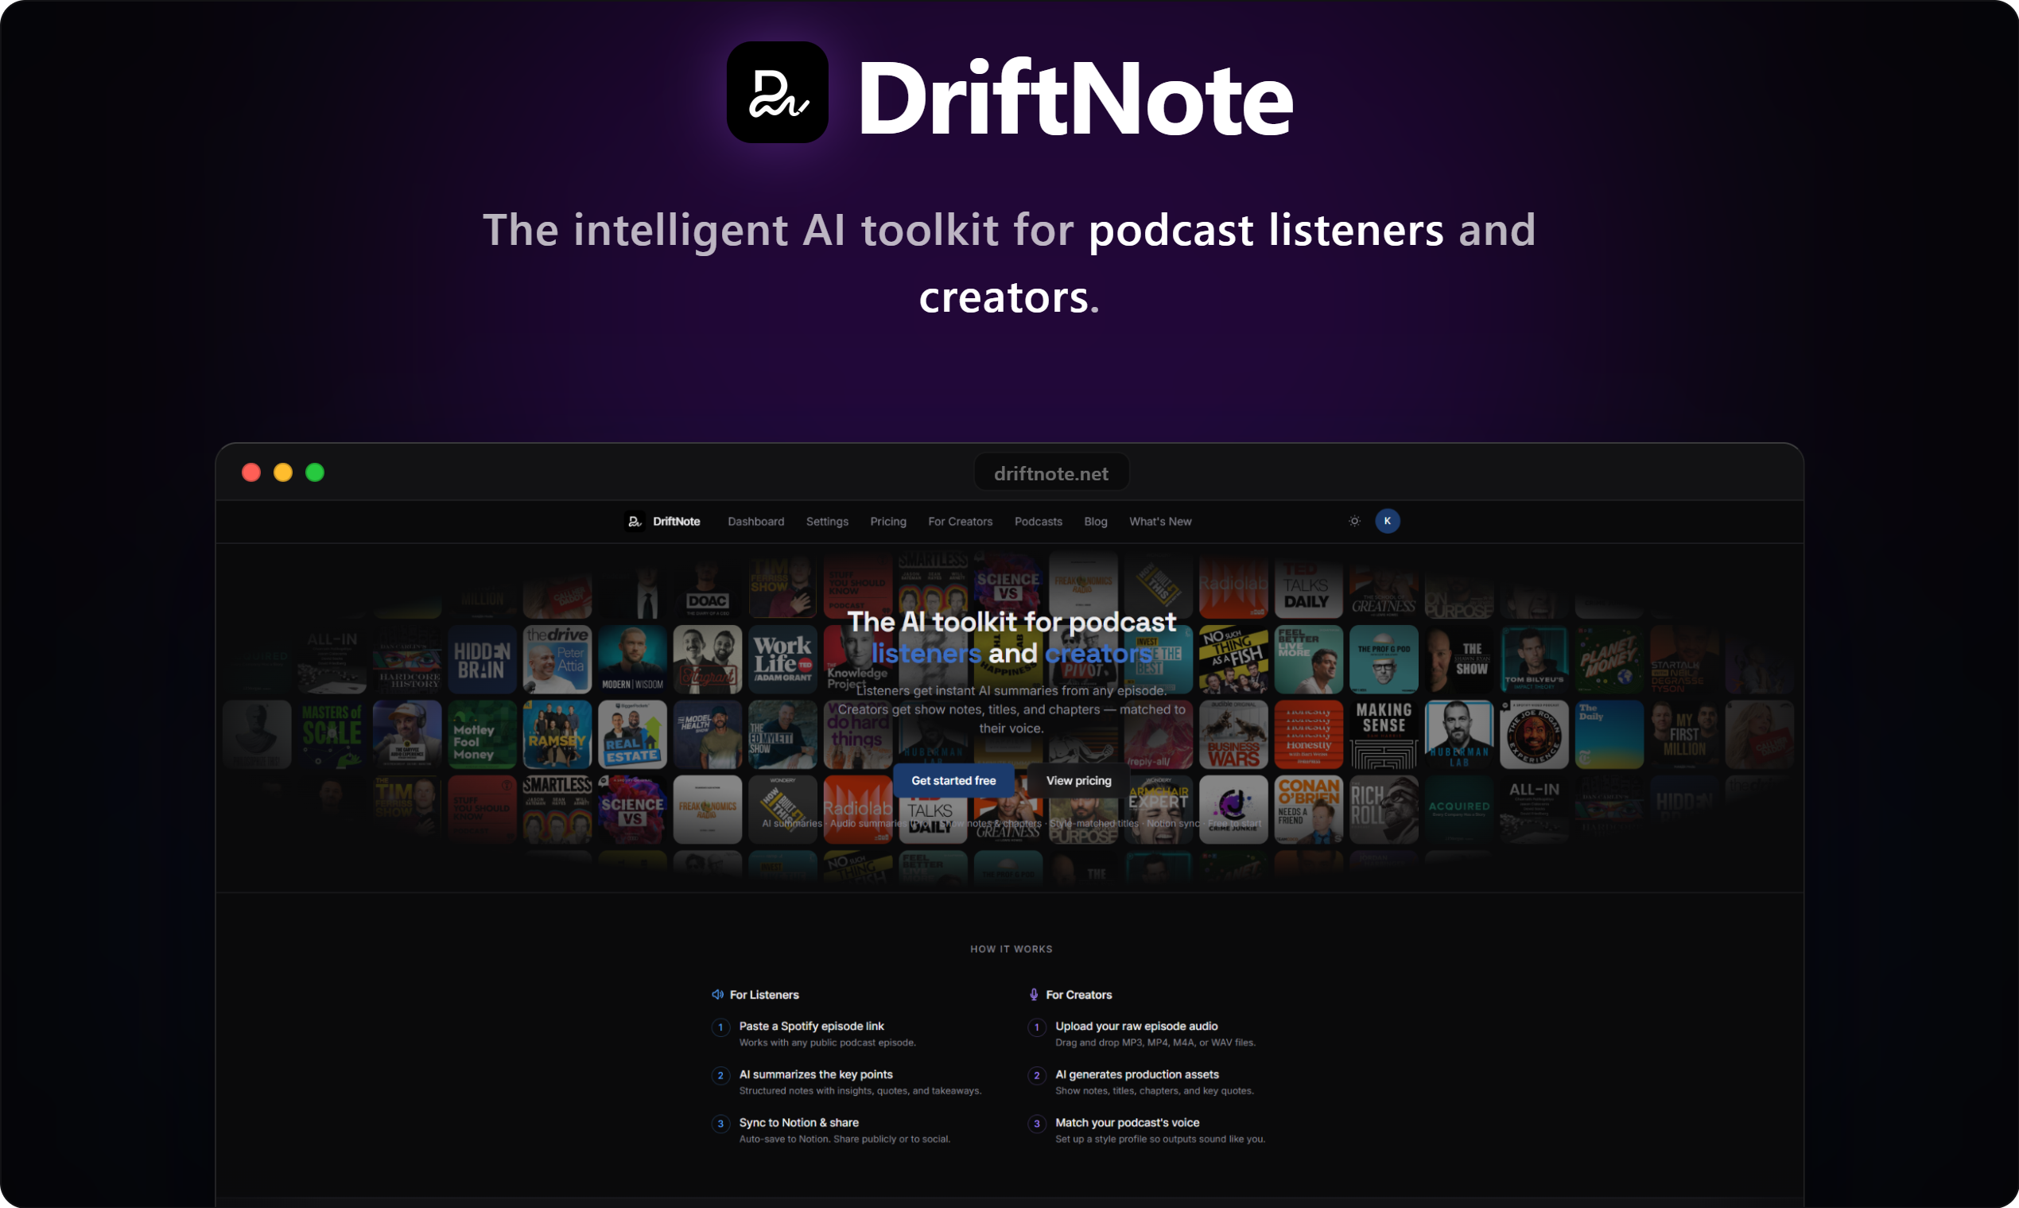The height and width of the screenshot is (1208, 2019).
Task: Select step 3 badge beside Sync to Notion
Action: (x=721, y=1124)
